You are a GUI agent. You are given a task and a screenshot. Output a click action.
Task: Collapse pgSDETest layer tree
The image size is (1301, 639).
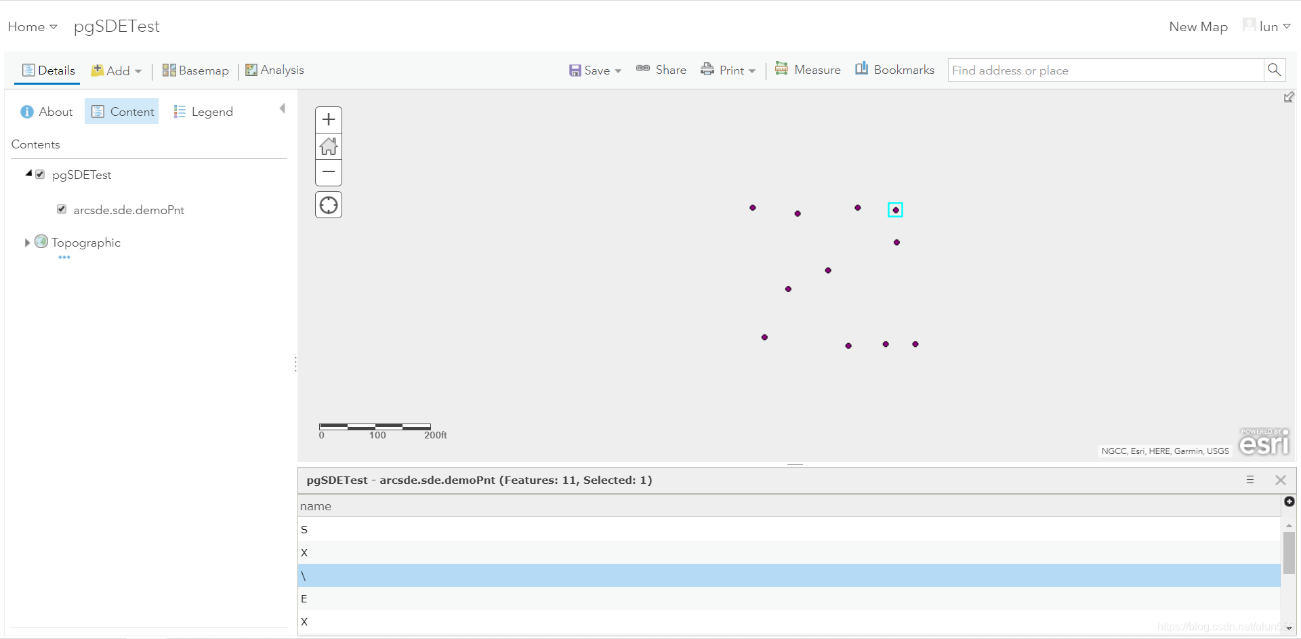(x=28, y=173)
